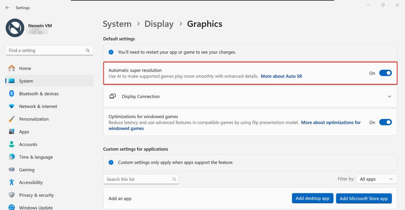Expand the Display Connection section

tap(250, 96)
